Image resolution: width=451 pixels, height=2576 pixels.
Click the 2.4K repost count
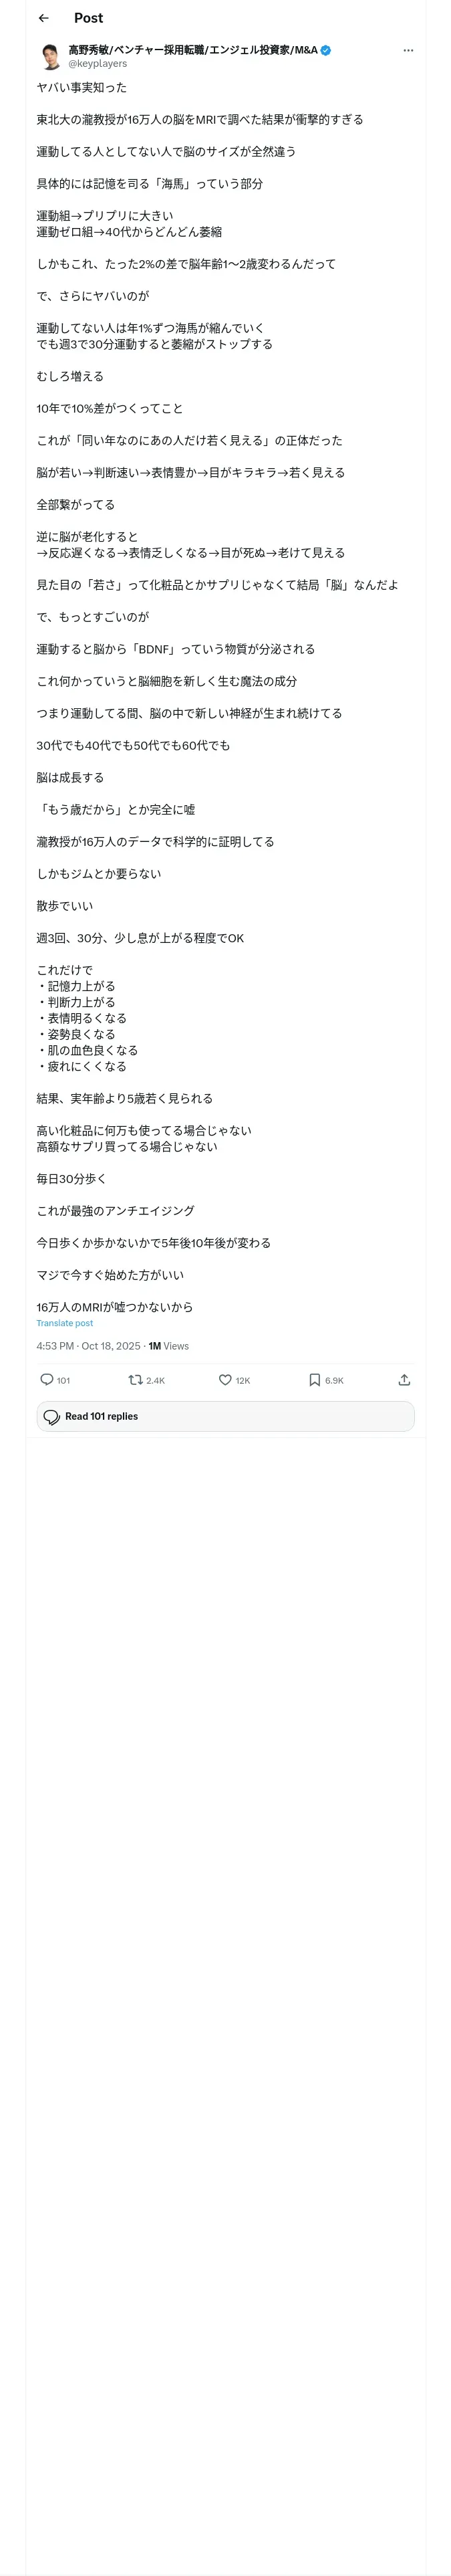tap(155, 1380)
